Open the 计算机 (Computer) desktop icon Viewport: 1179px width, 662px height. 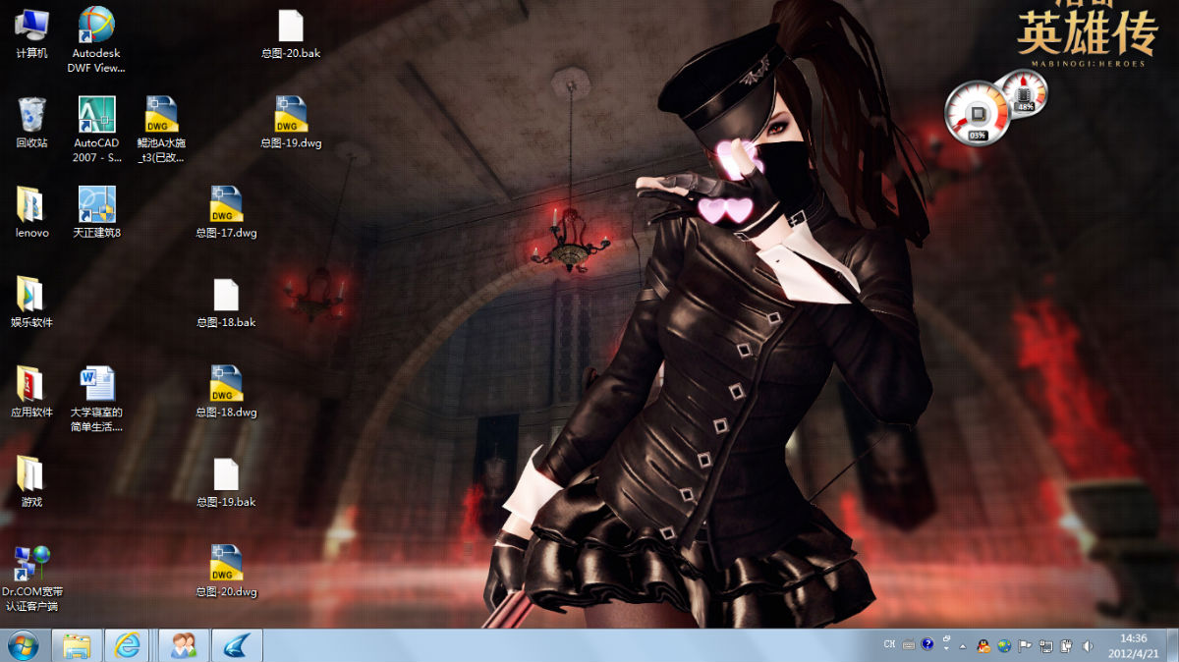point(31,32)
